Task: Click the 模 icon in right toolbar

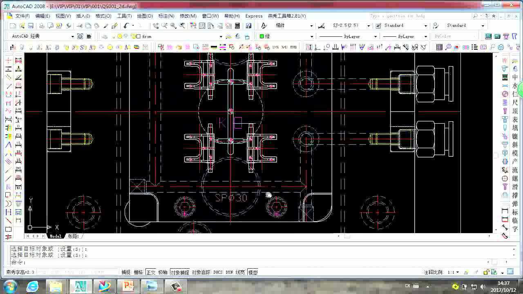Action: coord(515,153)
